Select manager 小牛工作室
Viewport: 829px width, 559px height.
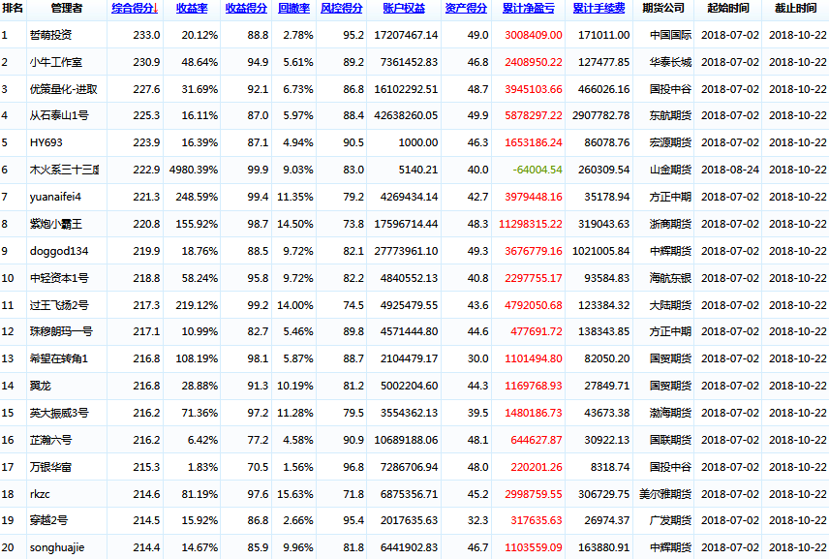click(x=56, y=62)
